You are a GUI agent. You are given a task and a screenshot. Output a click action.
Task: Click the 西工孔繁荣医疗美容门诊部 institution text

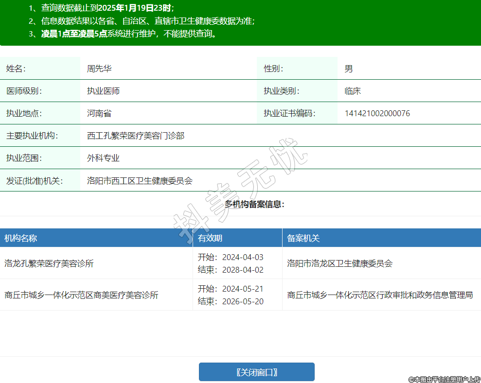pos(136,136)
